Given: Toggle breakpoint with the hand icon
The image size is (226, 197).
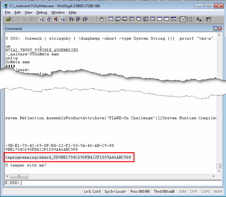Looking at the screenshot, I should pyautogui.click(x=102, y=19).
